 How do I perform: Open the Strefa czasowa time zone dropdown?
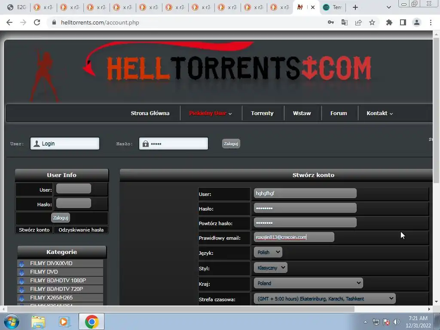(x=325, y=299)
